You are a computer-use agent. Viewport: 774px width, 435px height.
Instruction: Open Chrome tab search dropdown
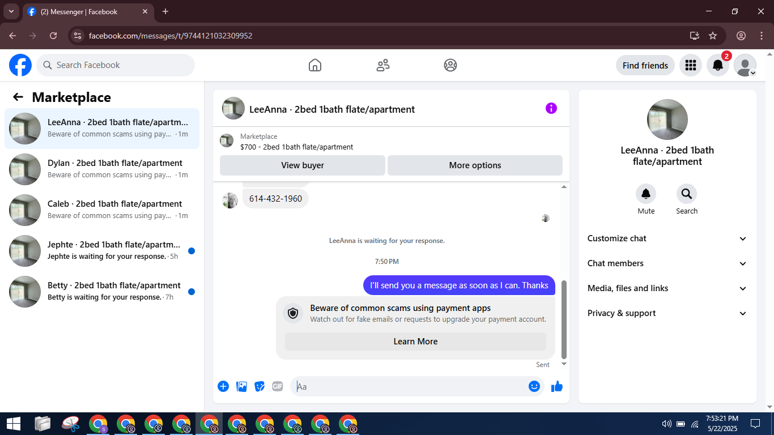(x=11, y=11)
